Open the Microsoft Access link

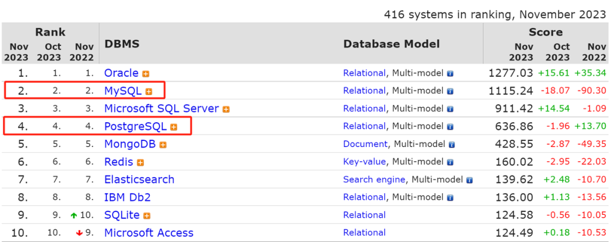(149, 232)
